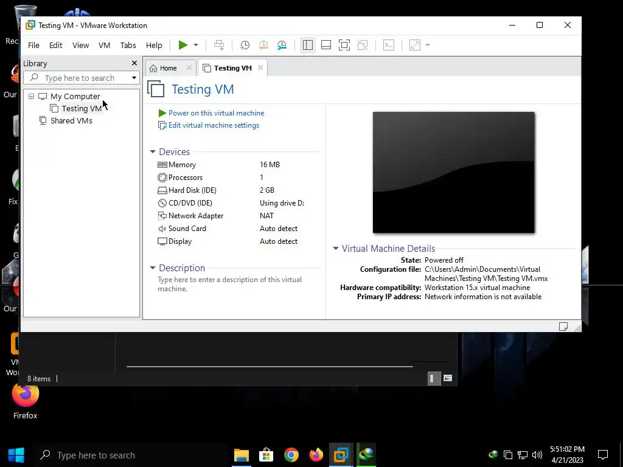Image resolution: width=623 pixels, height=467 pixels.
Task: Click the VM screen preview thumbnail
Action: [453, 172]
